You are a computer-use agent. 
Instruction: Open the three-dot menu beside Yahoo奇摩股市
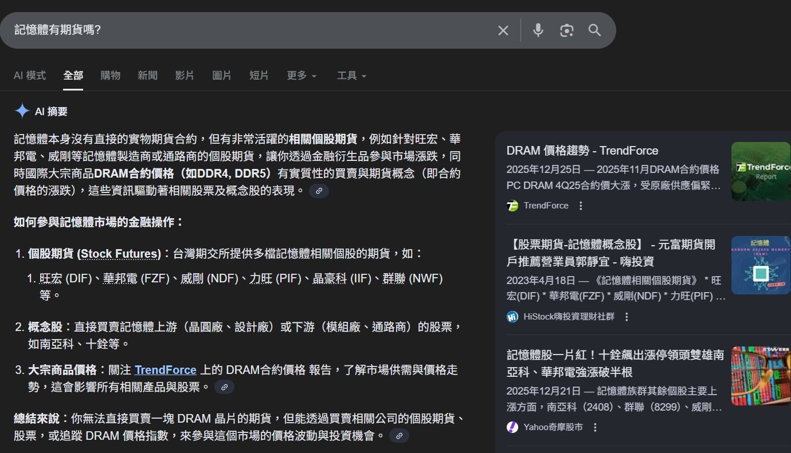(594, 427)
